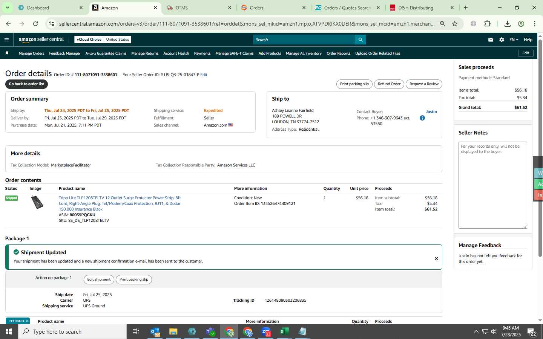543x339 pixels.
Task: Click the Amazon Seller Central logo
Action: click(x=41, y=40)
